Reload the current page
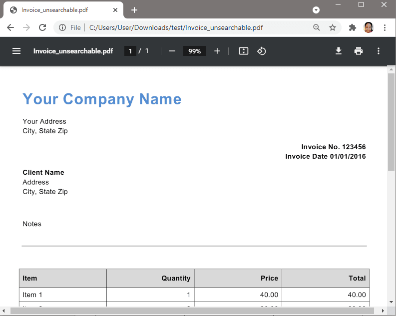This screenshot has height=316, width=396. click(x=42, y=28)
